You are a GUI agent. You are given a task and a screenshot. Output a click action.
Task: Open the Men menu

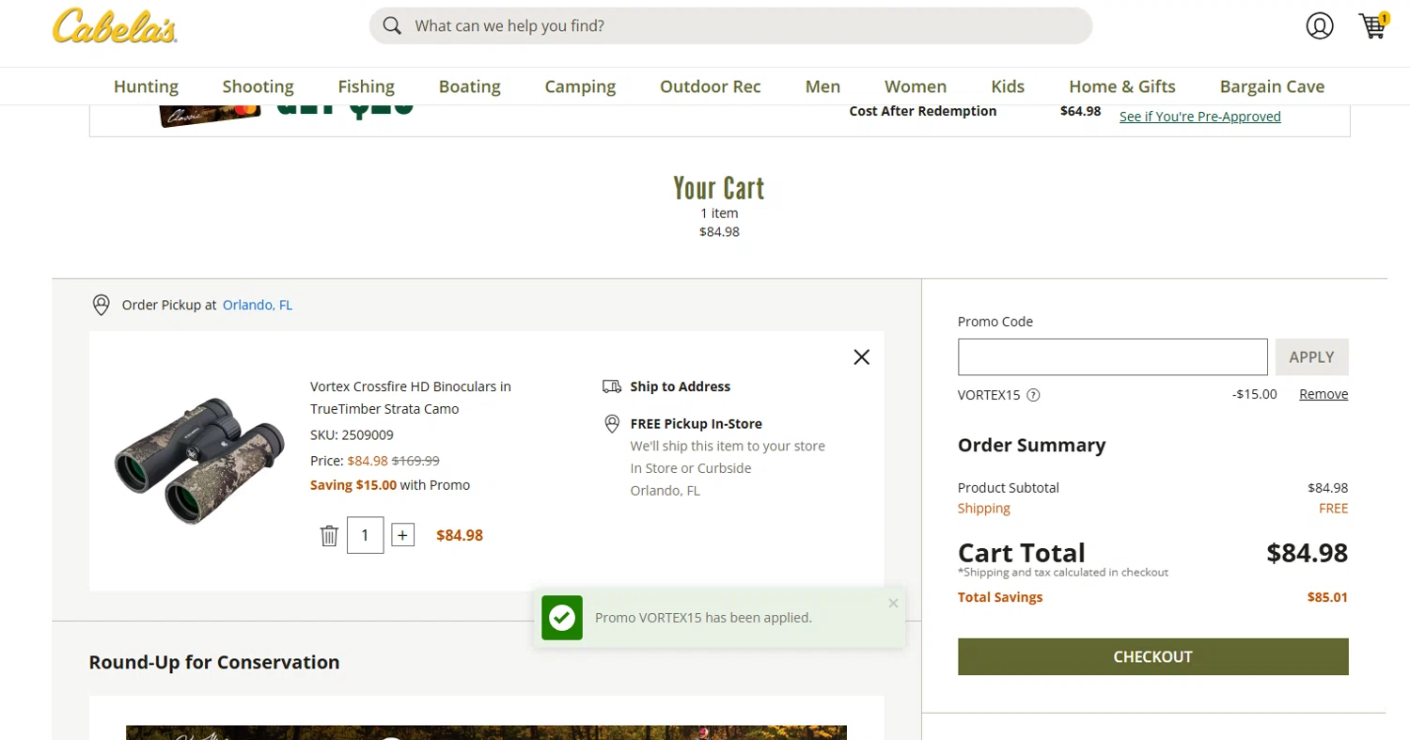coord(822,87)
